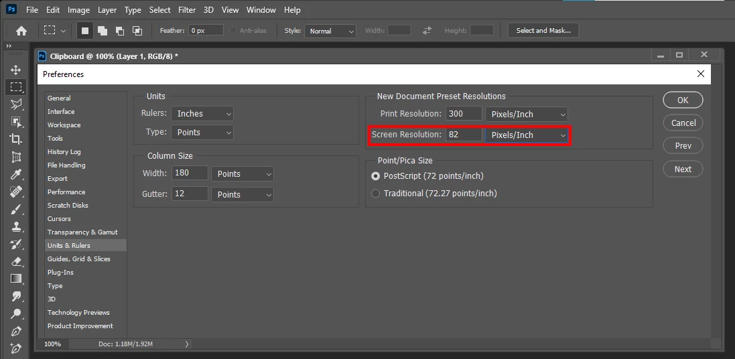
Task: Click the Home icon in options bar
Action: (21, 31)
